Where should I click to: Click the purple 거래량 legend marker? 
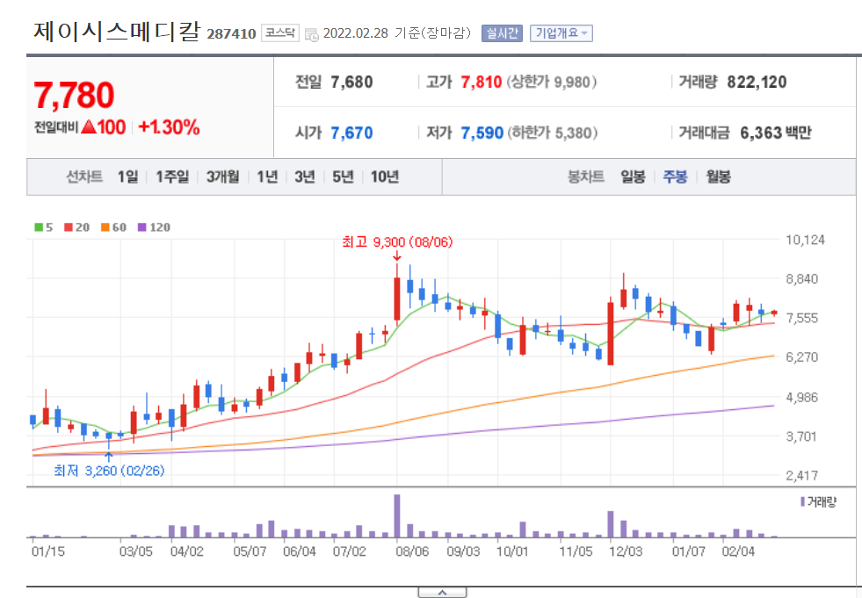802,501
